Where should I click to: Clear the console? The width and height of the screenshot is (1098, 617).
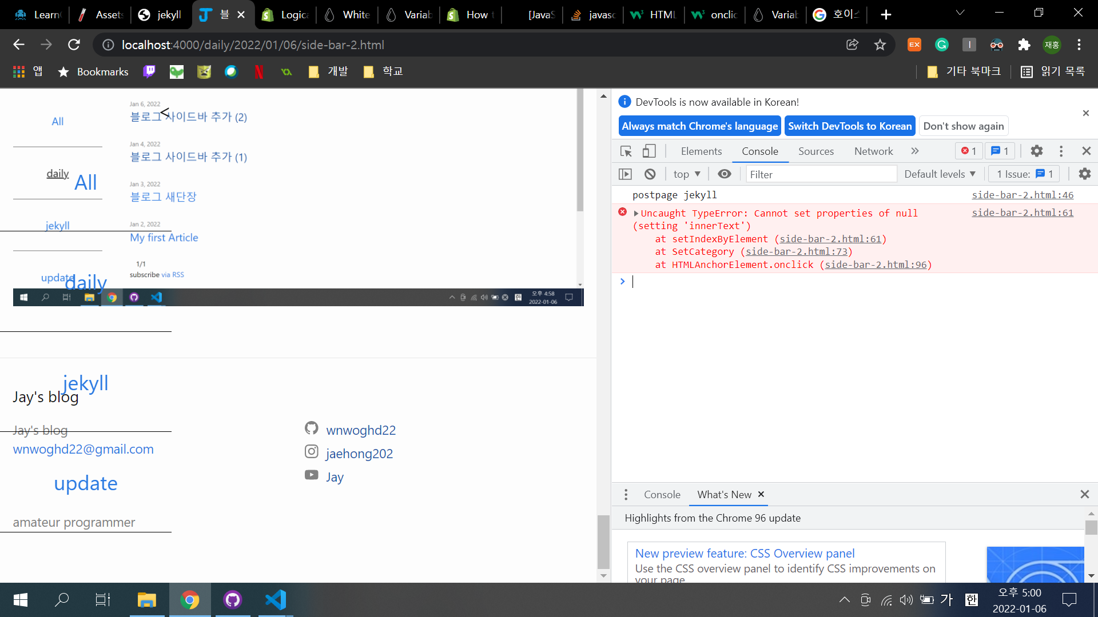click(x=650, y=174)
